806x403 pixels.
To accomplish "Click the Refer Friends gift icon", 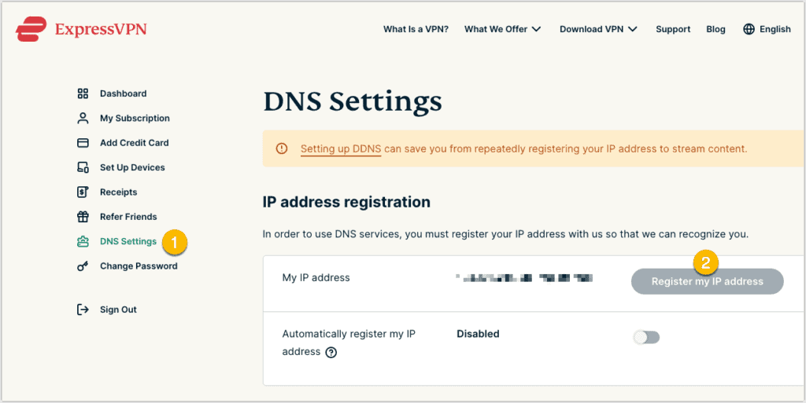I will click(83, 217).
